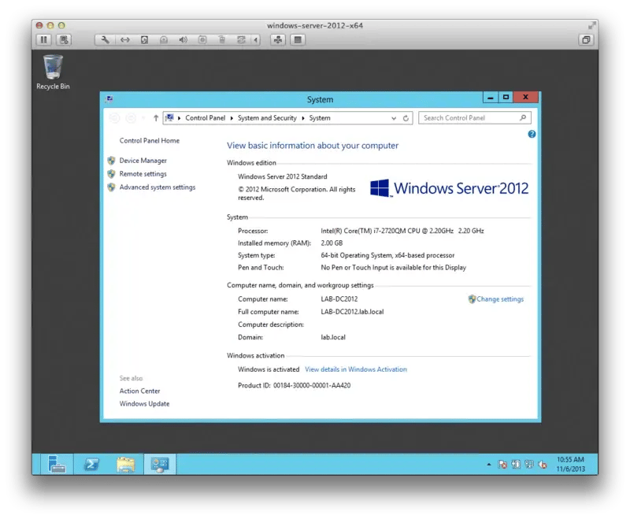Click the snapshot icon beside pause button
Screen dimensions: 630x519
click(64, 39)
